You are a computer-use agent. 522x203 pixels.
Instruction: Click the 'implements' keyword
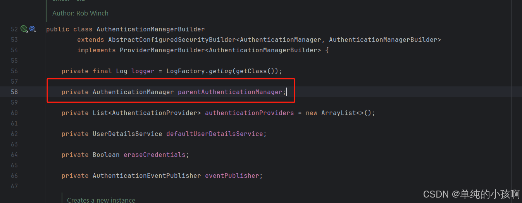point(96,50)
